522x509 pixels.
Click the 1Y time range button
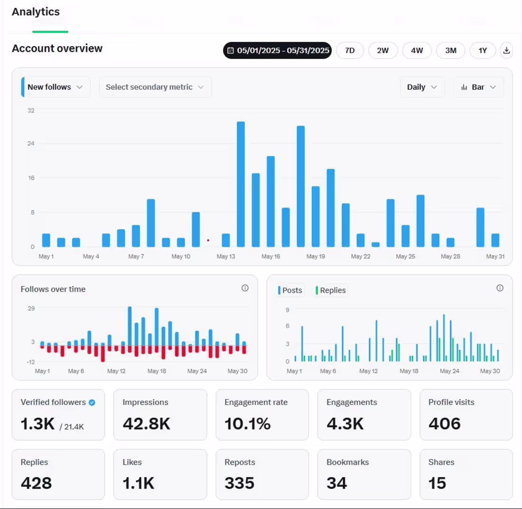483,50
